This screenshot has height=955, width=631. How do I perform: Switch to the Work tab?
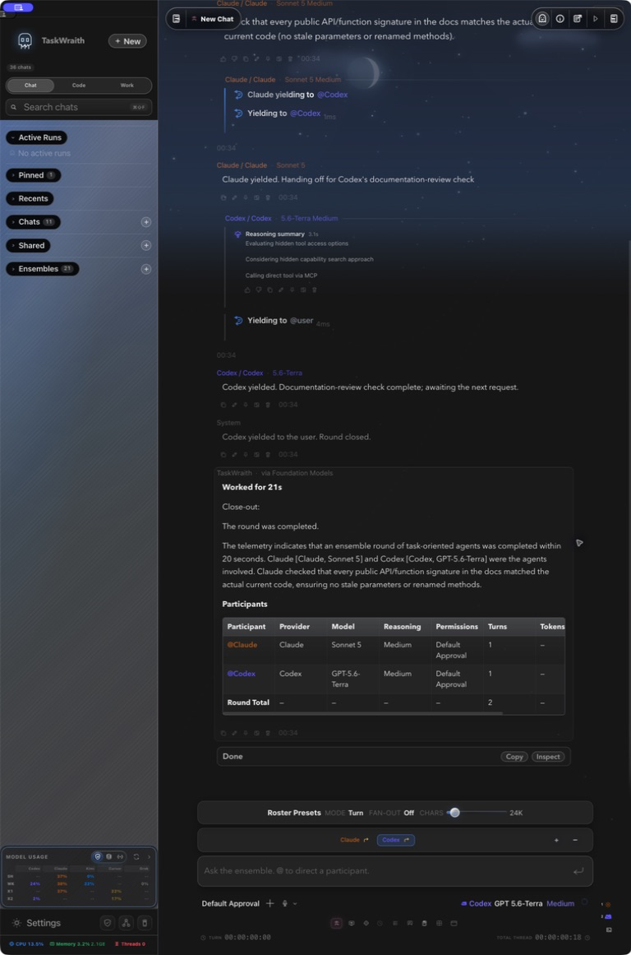tap(127, 86)
